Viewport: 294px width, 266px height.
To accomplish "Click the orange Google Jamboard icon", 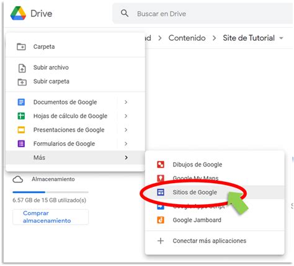I will [161, 220].
